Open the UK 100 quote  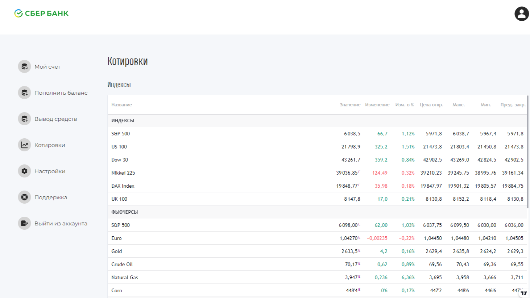(317, 199)
